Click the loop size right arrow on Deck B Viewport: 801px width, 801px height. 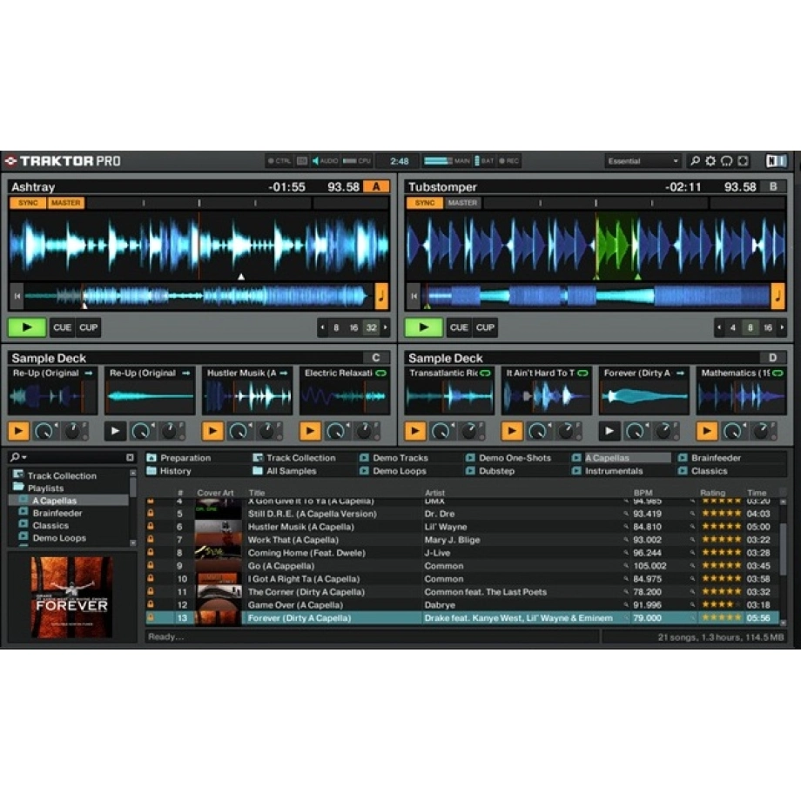point(782,327)
